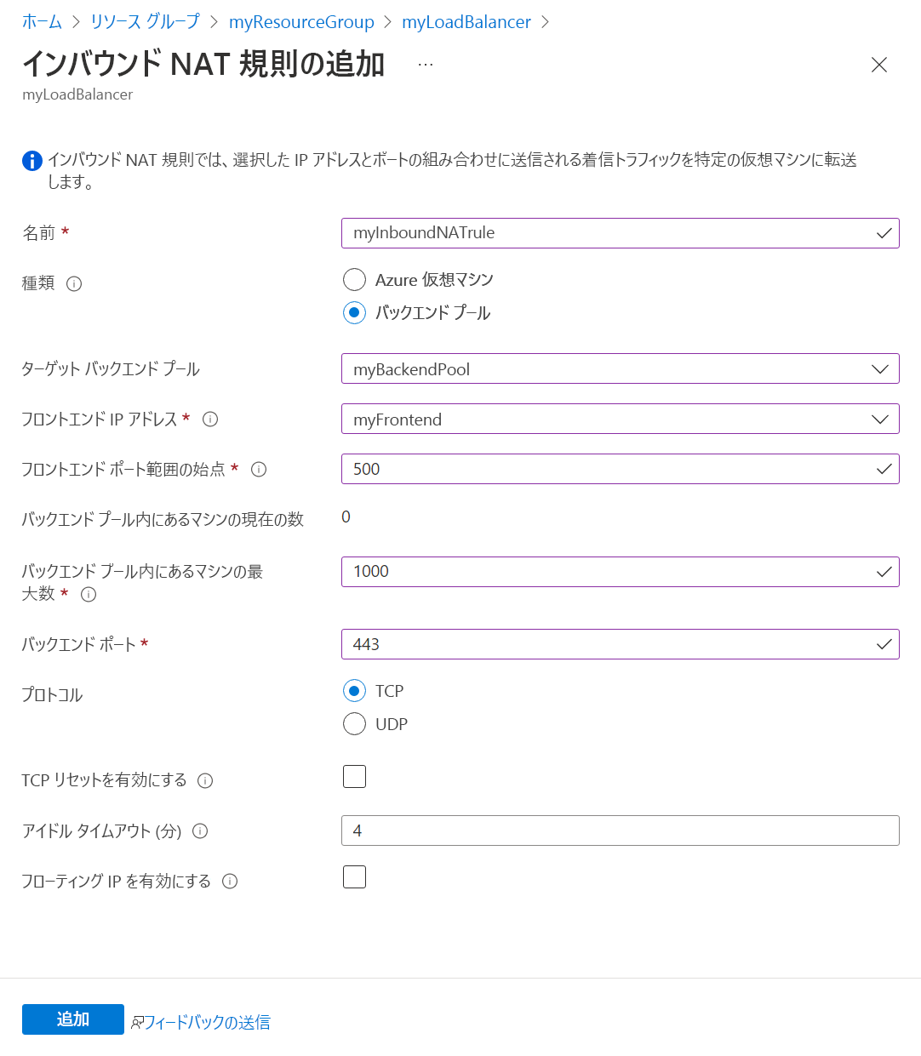Click the blue information banner icon
The width and height of the screenshot is (921, 1056).
coord(31,160)
